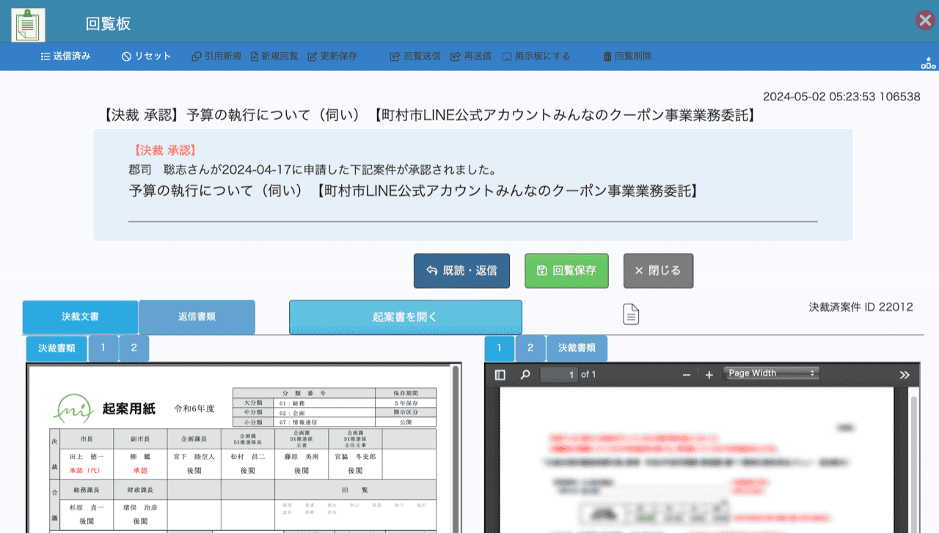Open the 送信済み list
The width and height of the screenshot is (939, 533).
(66, 56)
